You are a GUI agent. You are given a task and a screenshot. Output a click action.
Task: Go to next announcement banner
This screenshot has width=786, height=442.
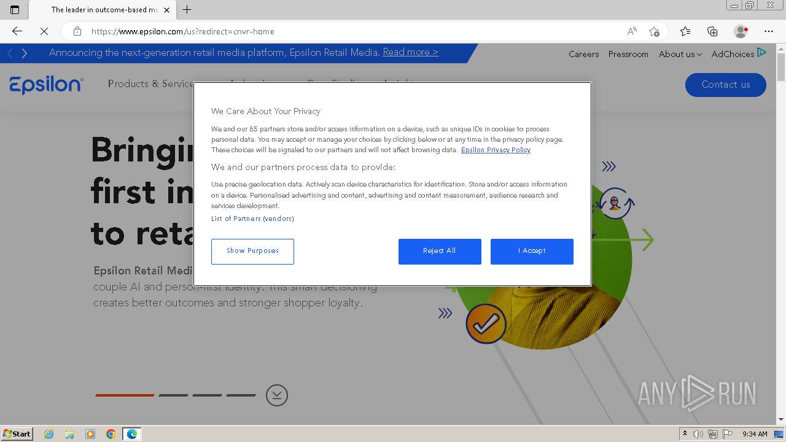[25, 53]
